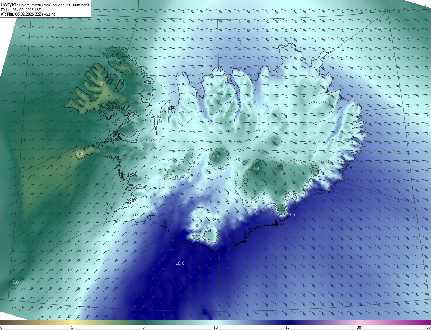This screenshot has width=431, height=330.
Task: Click the 0 tick on the color scale
Action: pyautogui.click(x=1, y=327)
